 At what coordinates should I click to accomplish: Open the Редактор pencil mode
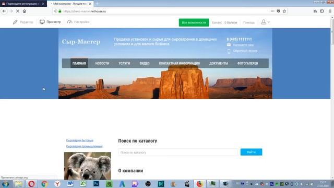pos(23,22)
